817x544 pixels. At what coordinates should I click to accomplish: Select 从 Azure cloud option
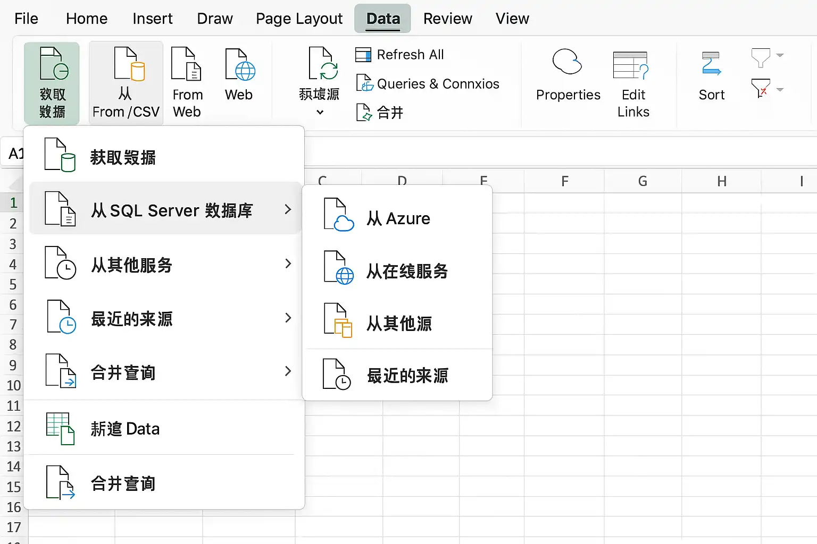tap(397, 218)
